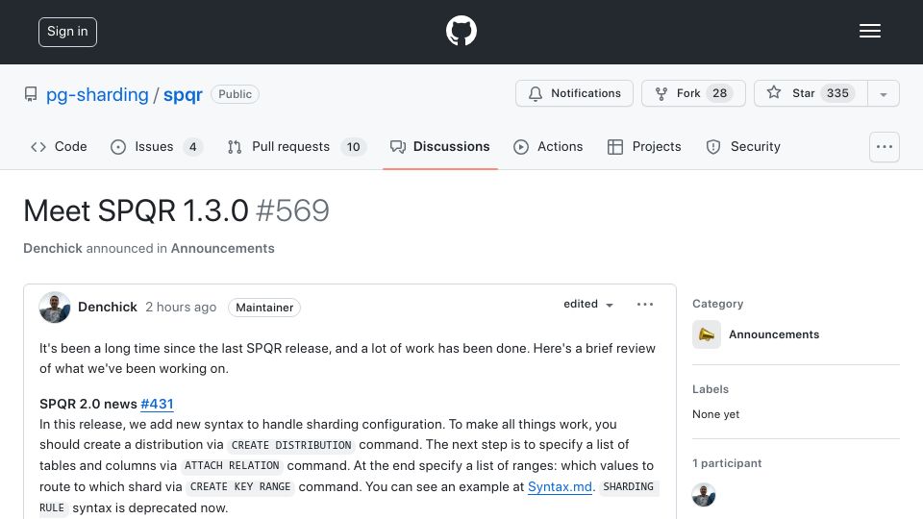The image size is (923, 519).
Task: Click the GitHub logo icon
Action: click(461, 31)
